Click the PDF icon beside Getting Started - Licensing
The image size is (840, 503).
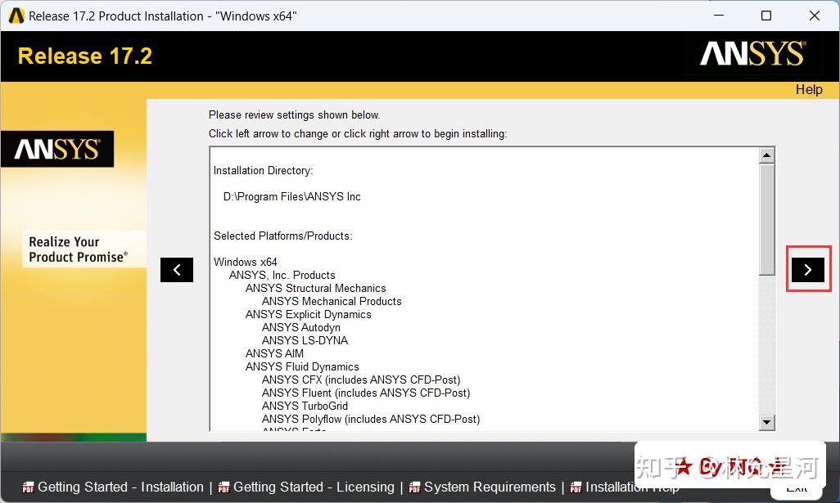pyautogui.click(x=223, y=487)
